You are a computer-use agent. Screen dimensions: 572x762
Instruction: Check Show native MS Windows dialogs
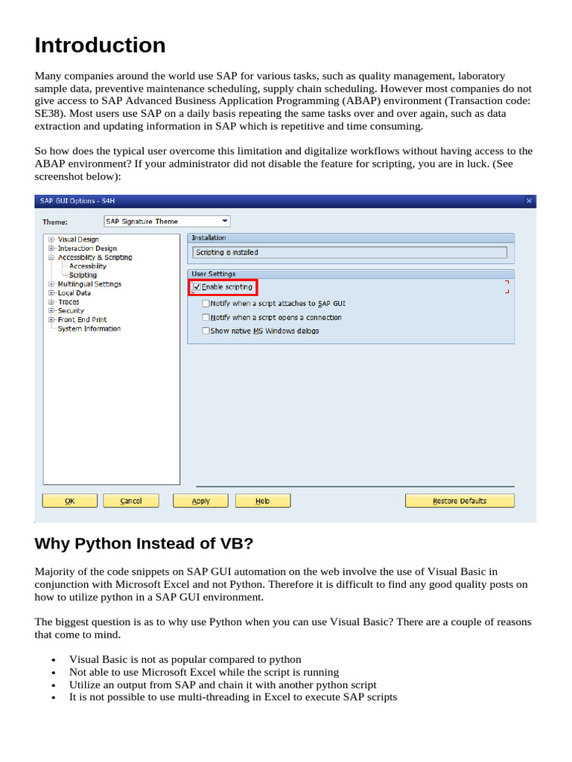[206, 331]
